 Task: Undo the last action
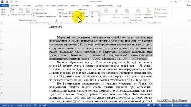(x=15, y=2)
